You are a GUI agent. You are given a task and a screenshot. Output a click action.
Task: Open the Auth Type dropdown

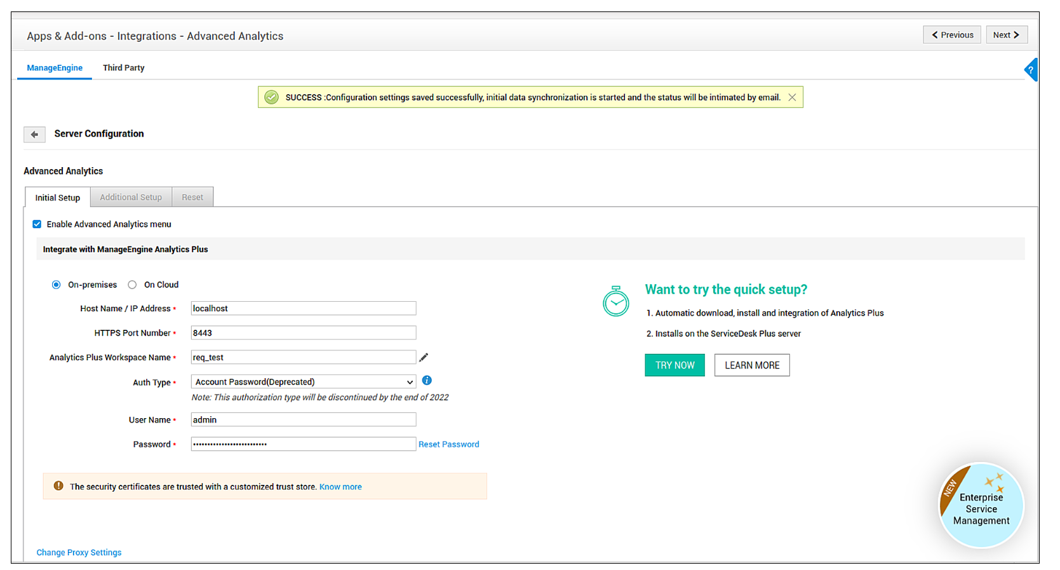[x=304, y=382]
